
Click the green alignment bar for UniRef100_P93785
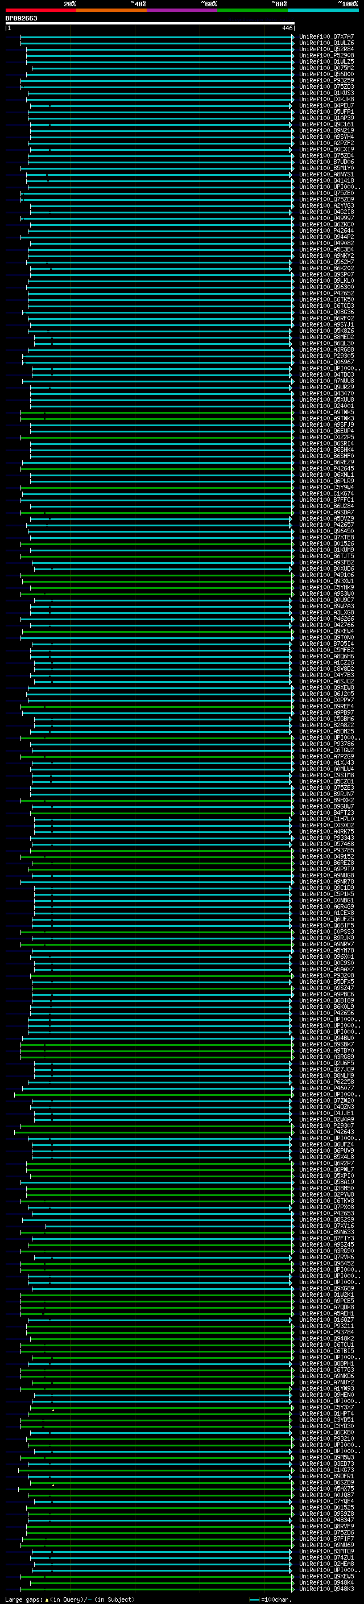(x=162, y=850)
